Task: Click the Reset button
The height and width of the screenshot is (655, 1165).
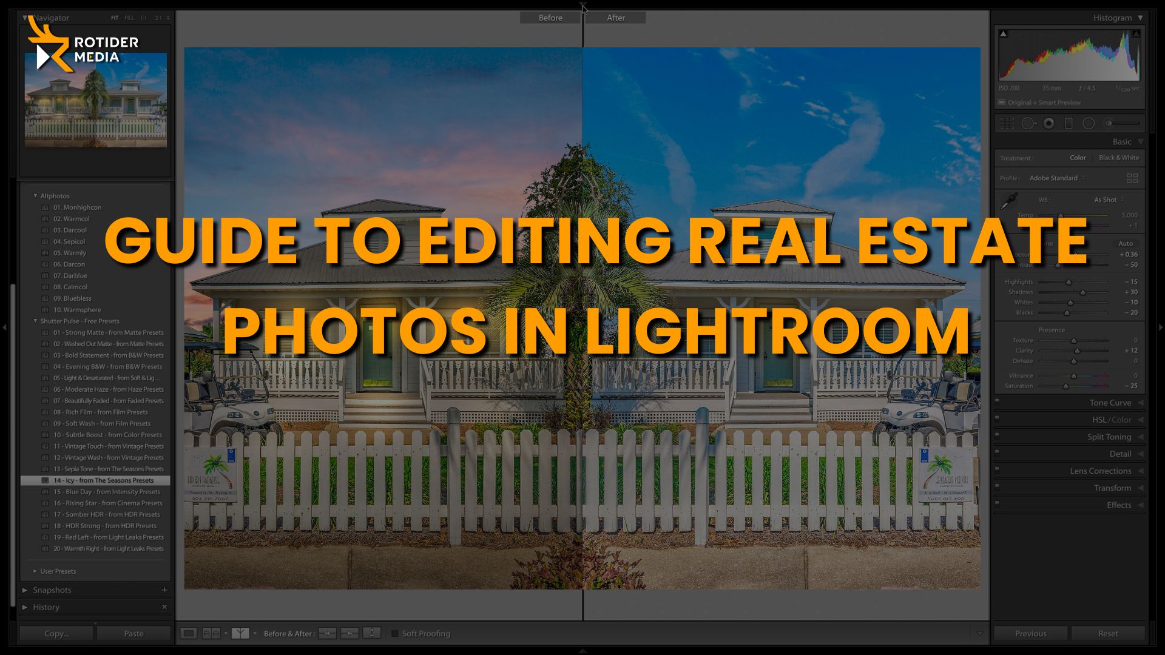Action: pyautogui.click(x=1108, y=633)
